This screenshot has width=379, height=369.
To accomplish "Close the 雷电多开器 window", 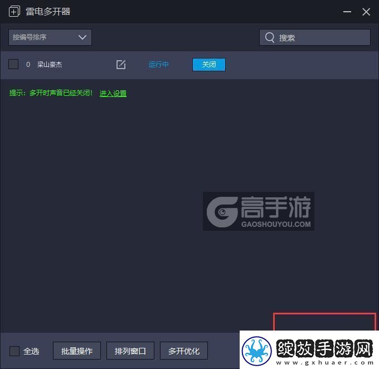I will tap(366, 12).
